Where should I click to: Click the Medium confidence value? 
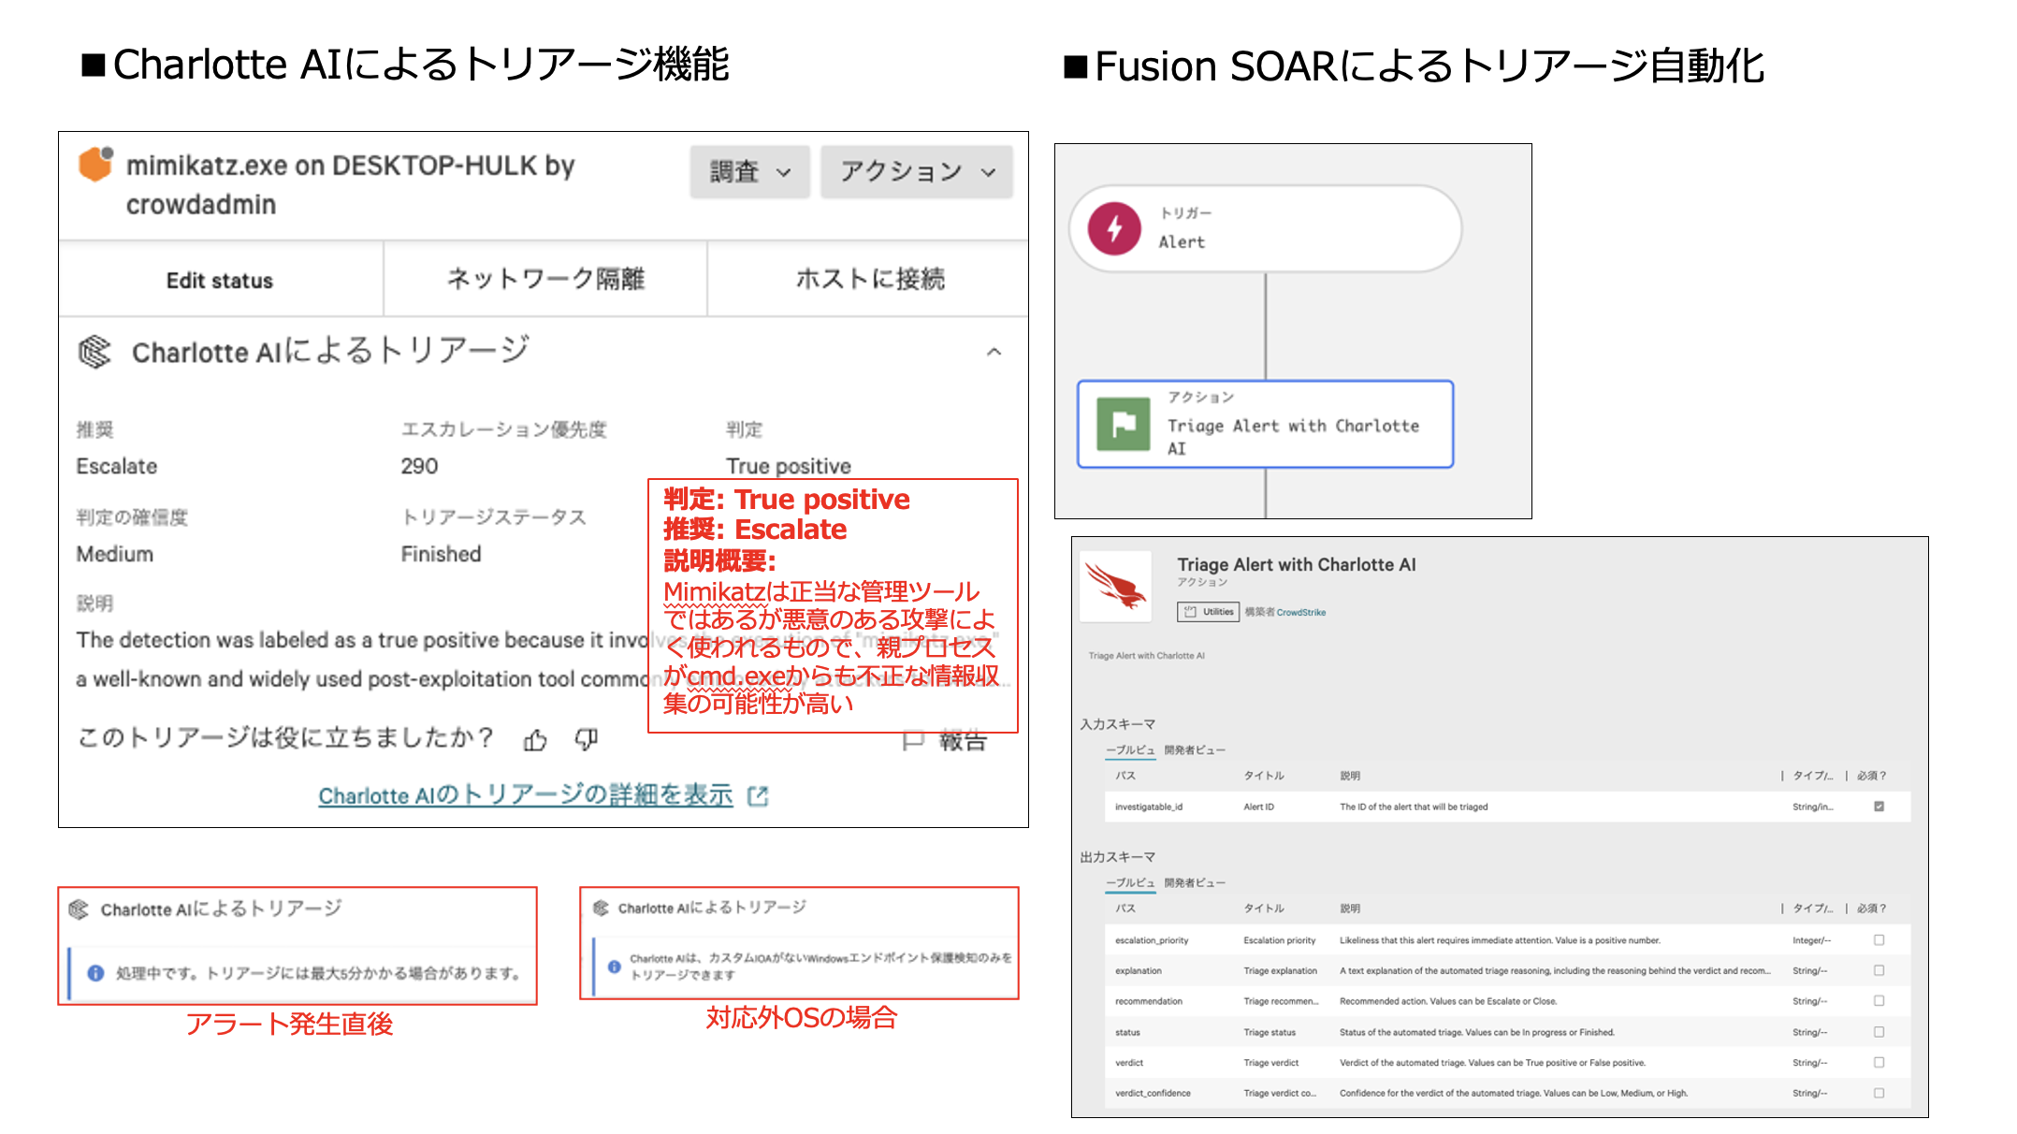click(114, 554)
